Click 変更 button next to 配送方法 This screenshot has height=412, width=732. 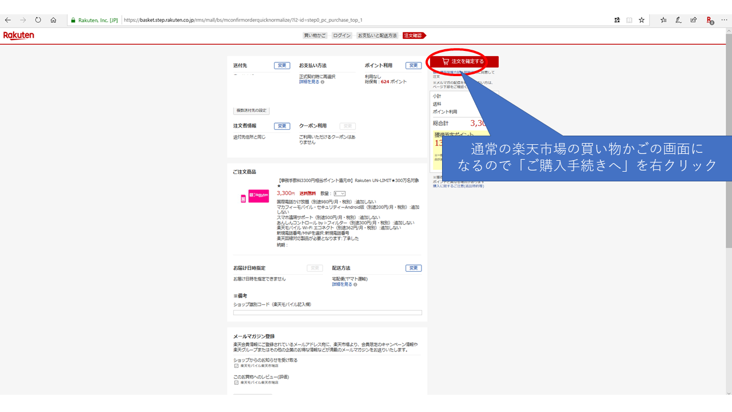413,268
